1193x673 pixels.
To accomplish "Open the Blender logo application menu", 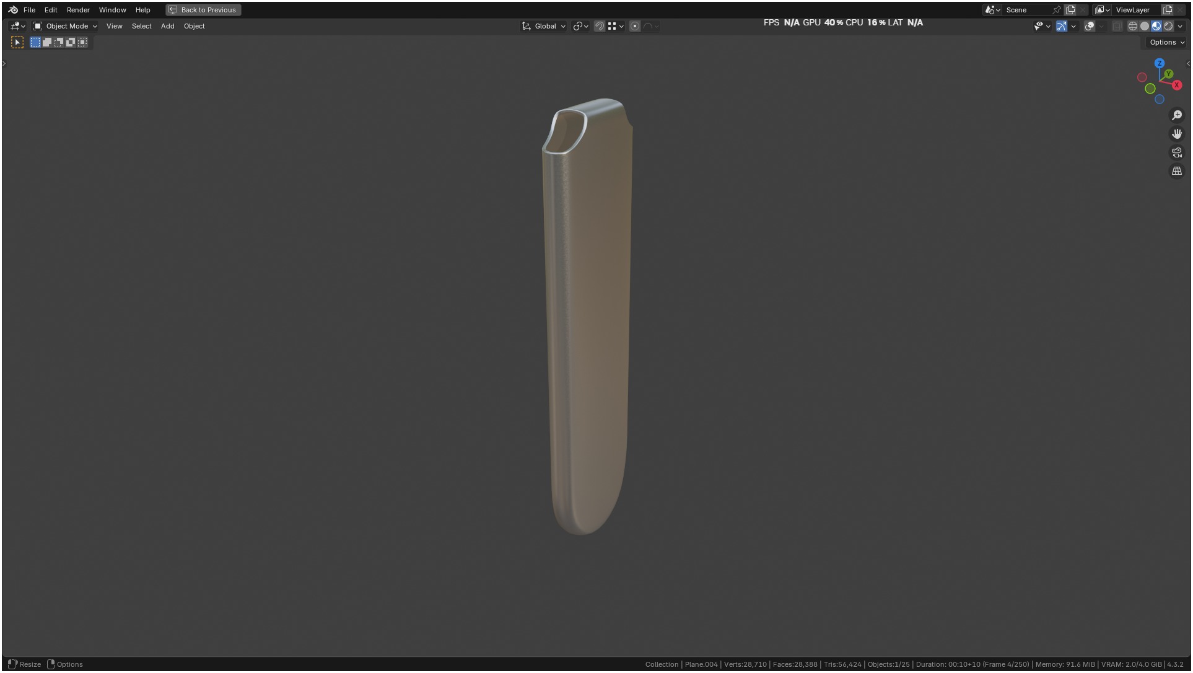I will pos(13,10).
